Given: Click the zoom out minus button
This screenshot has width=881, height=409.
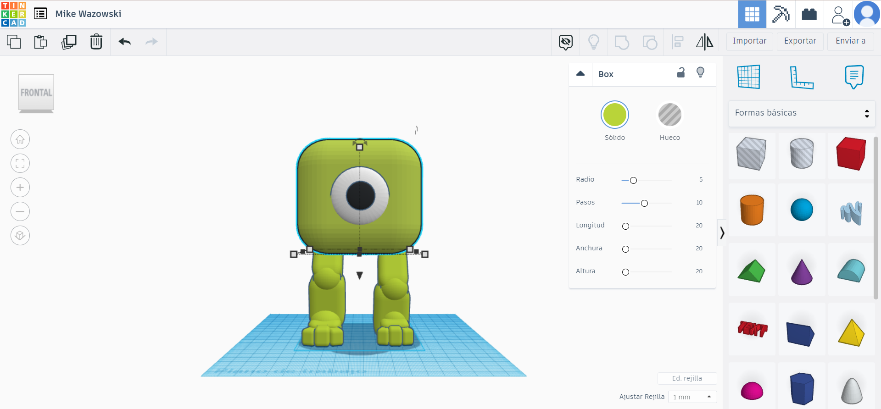Looking at the screenshot, I should tap(20, 211).
